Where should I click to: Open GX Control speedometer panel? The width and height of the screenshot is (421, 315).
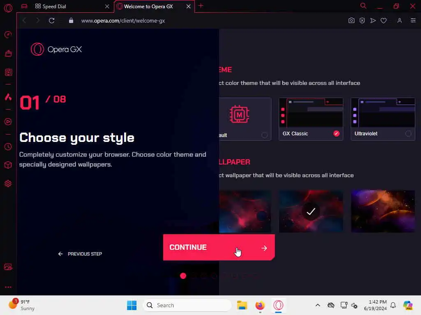(8, 34)
